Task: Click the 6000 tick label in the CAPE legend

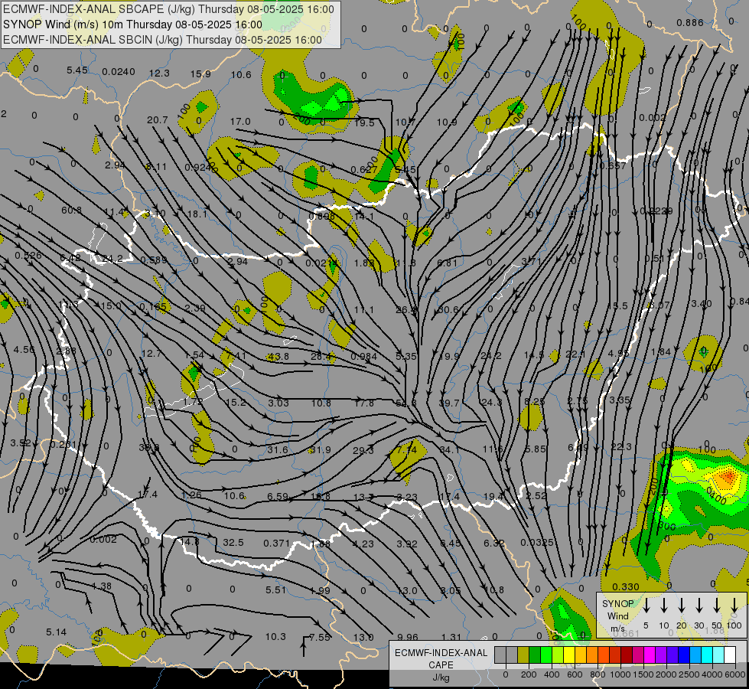Action: (735, 674)
